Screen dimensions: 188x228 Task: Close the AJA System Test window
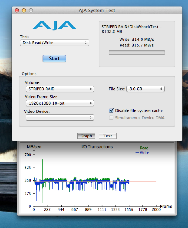pos(17,11)
